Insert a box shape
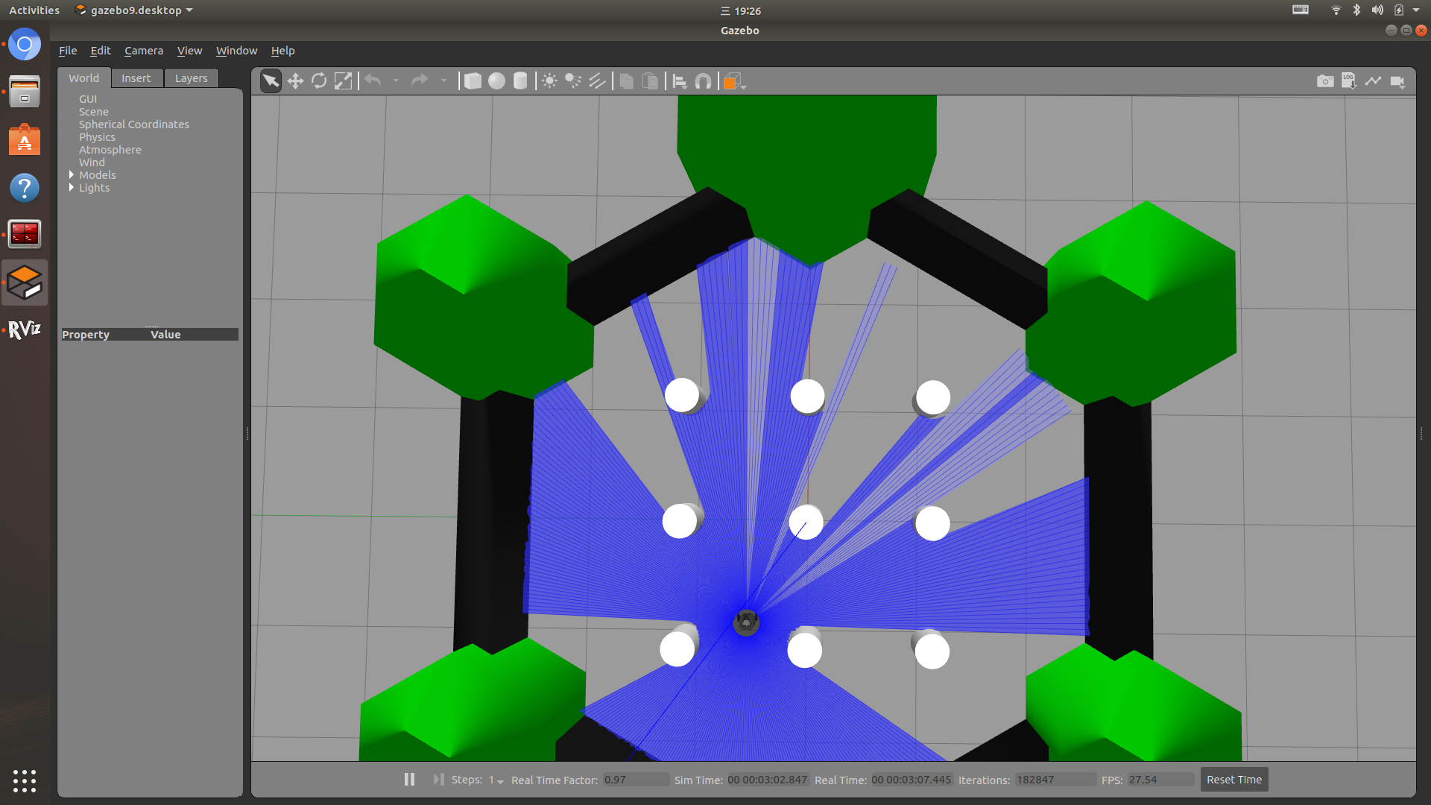This screenshot has width=1431, height=805. pos(473,81)
